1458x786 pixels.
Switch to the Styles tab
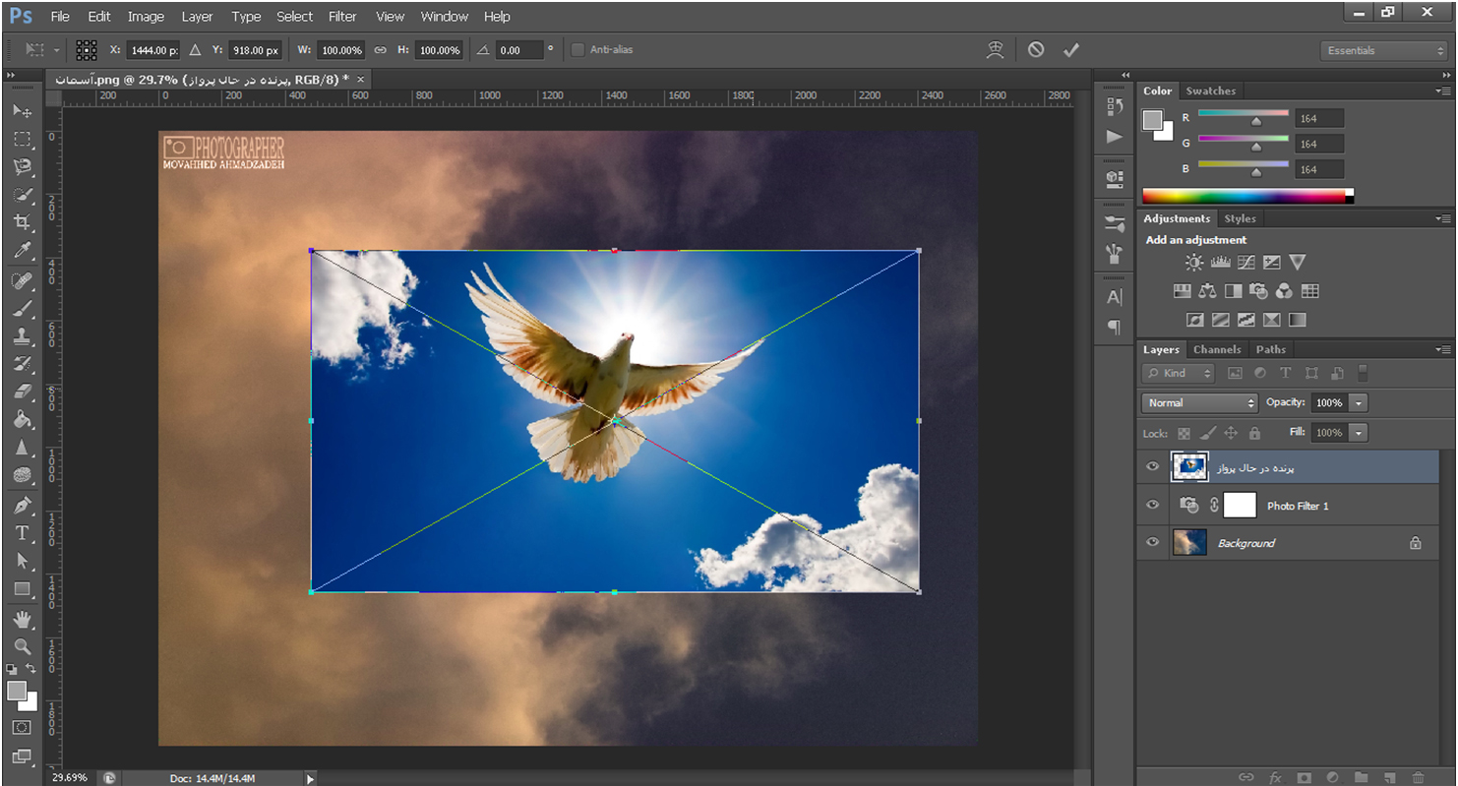pyautogui.click(x=1240, y=218)
